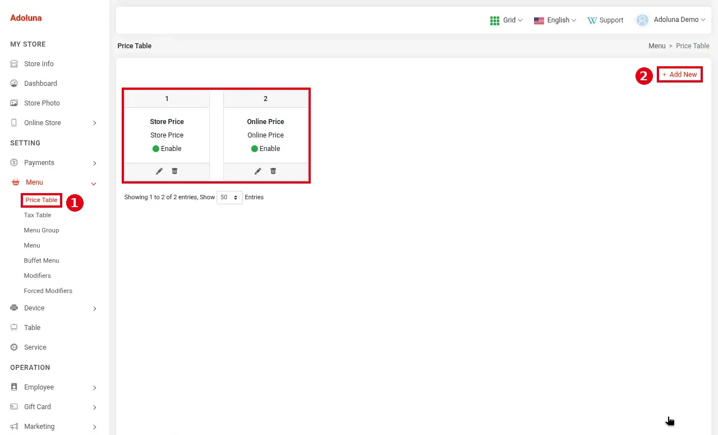Click the green Grid view icon
The image size is (718, 435).
[x=495, y=20]
